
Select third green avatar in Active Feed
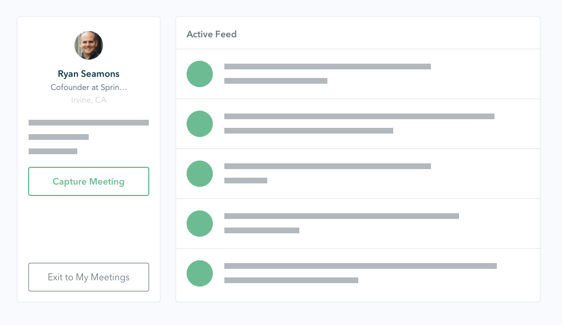200,174
